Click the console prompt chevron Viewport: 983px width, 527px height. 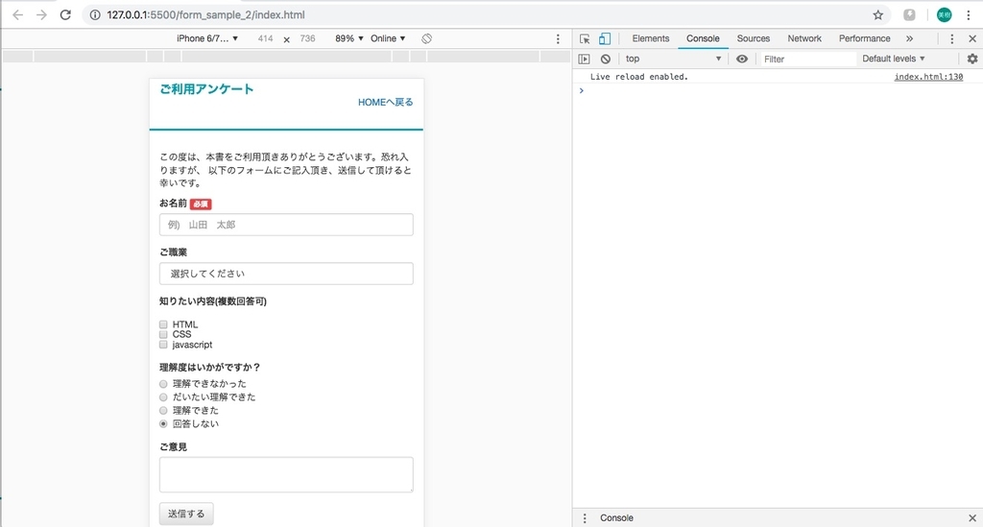pos(581,91)
